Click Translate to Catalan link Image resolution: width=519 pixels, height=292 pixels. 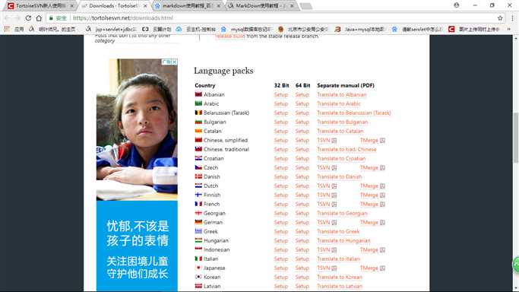point(340,132)
